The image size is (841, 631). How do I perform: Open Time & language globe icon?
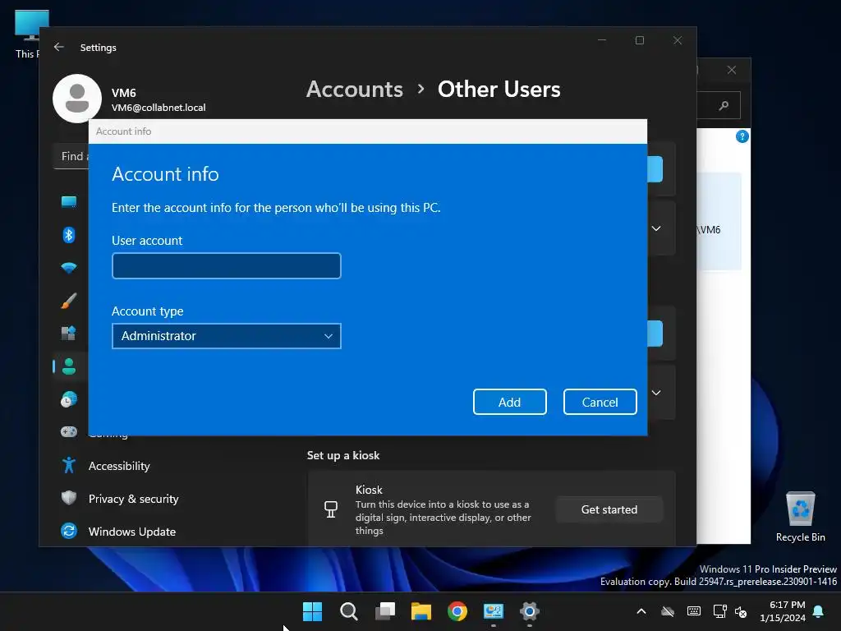pos(69,399)
